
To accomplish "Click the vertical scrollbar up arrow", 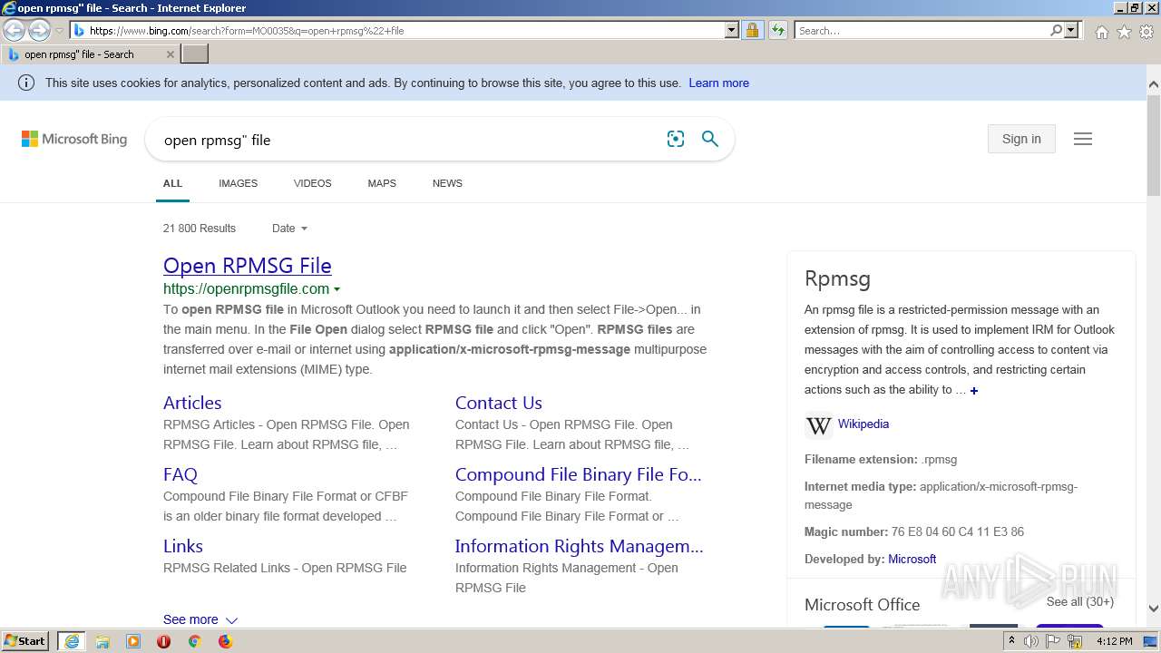I will [1154, 85].
